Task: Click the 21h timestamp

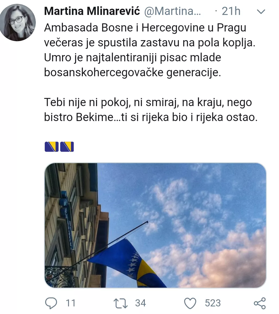Action: tap(231, 11)
